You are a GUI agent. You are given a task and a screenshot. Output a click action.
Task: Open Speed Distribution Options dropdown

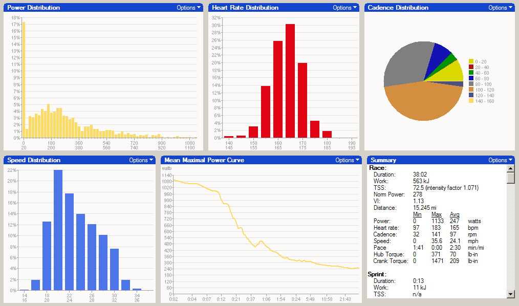tap(141, 160)
